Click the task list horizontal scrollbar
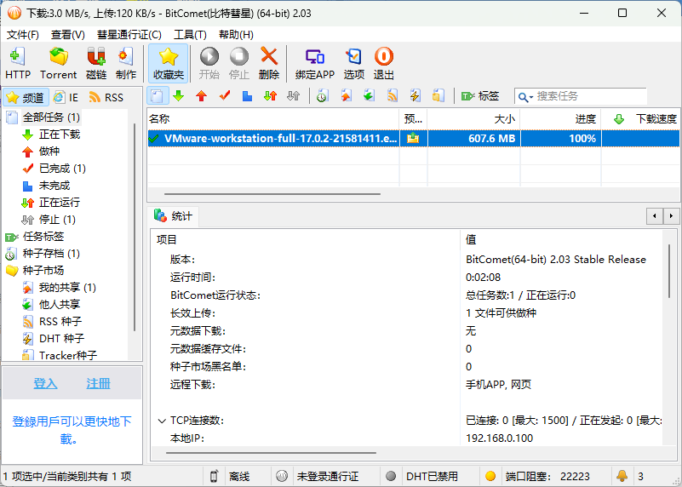The image size is (682, 487). pos(272,194)
